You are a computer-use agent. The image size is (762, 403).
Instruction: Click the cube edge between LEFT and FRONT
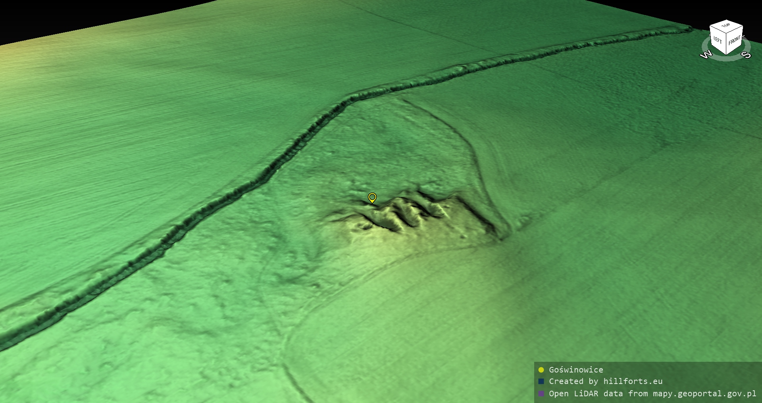[727, 44]
